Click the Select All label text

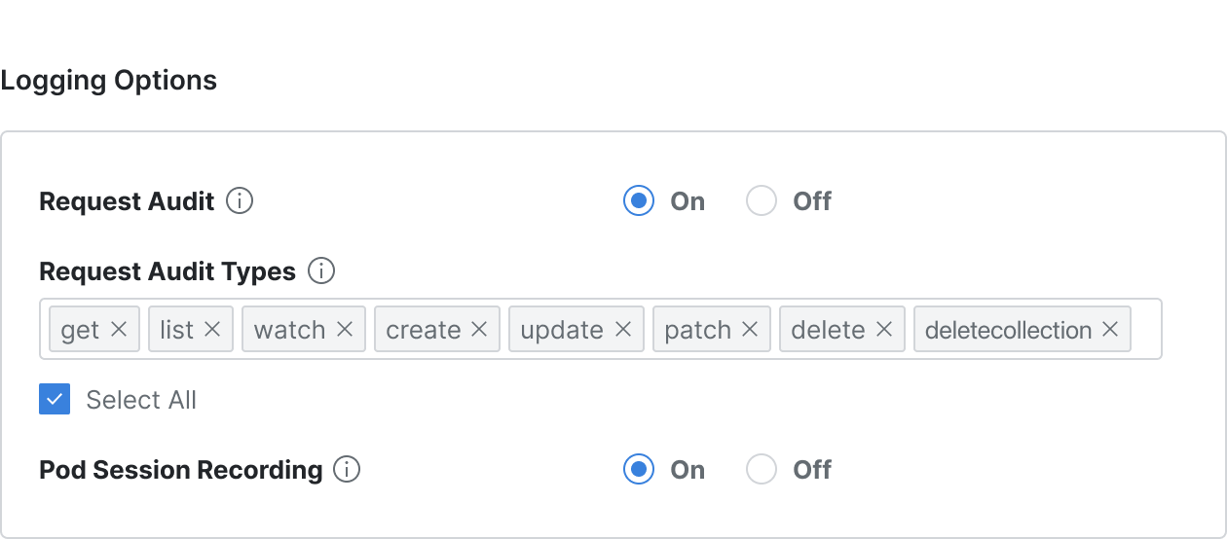pyautogui.click(x=141, y=400)
